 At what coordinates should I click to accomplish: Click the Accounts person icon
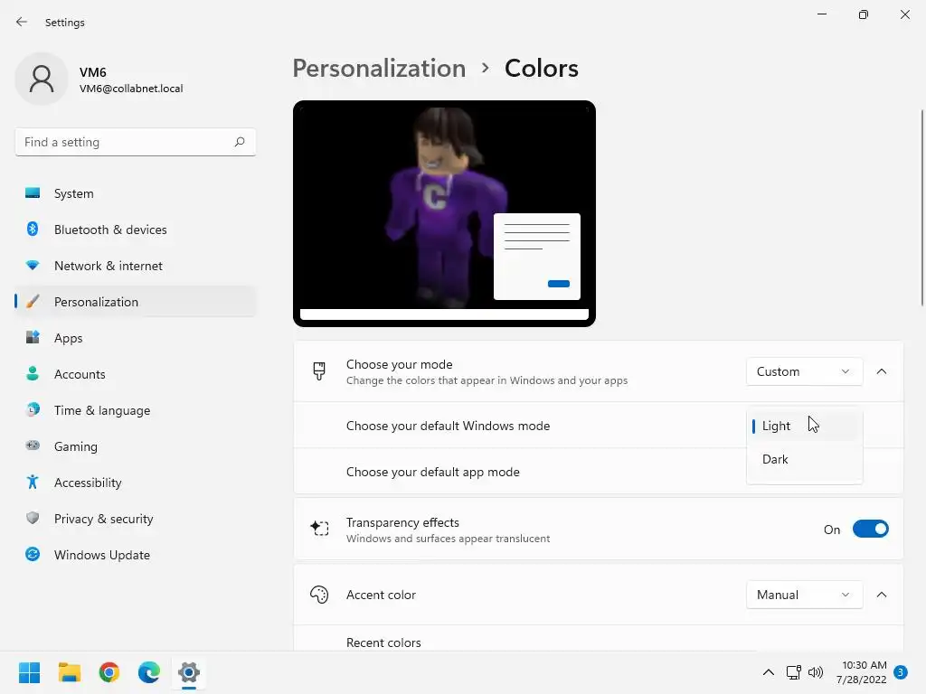33,373
